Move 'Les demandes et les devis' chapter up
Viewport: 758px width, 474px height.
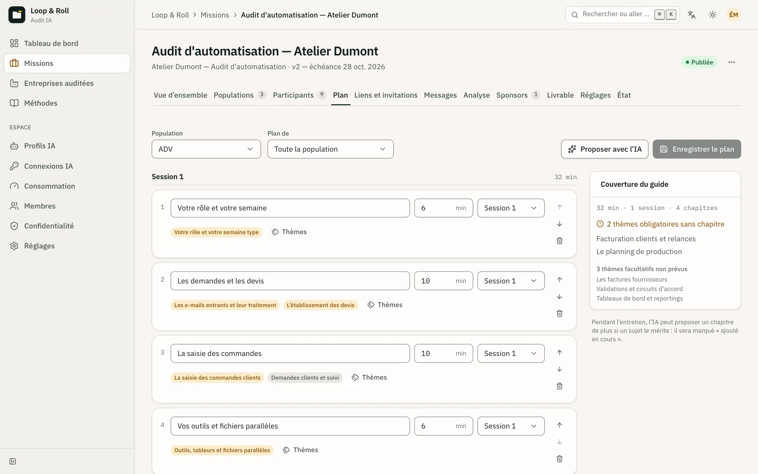559,280
